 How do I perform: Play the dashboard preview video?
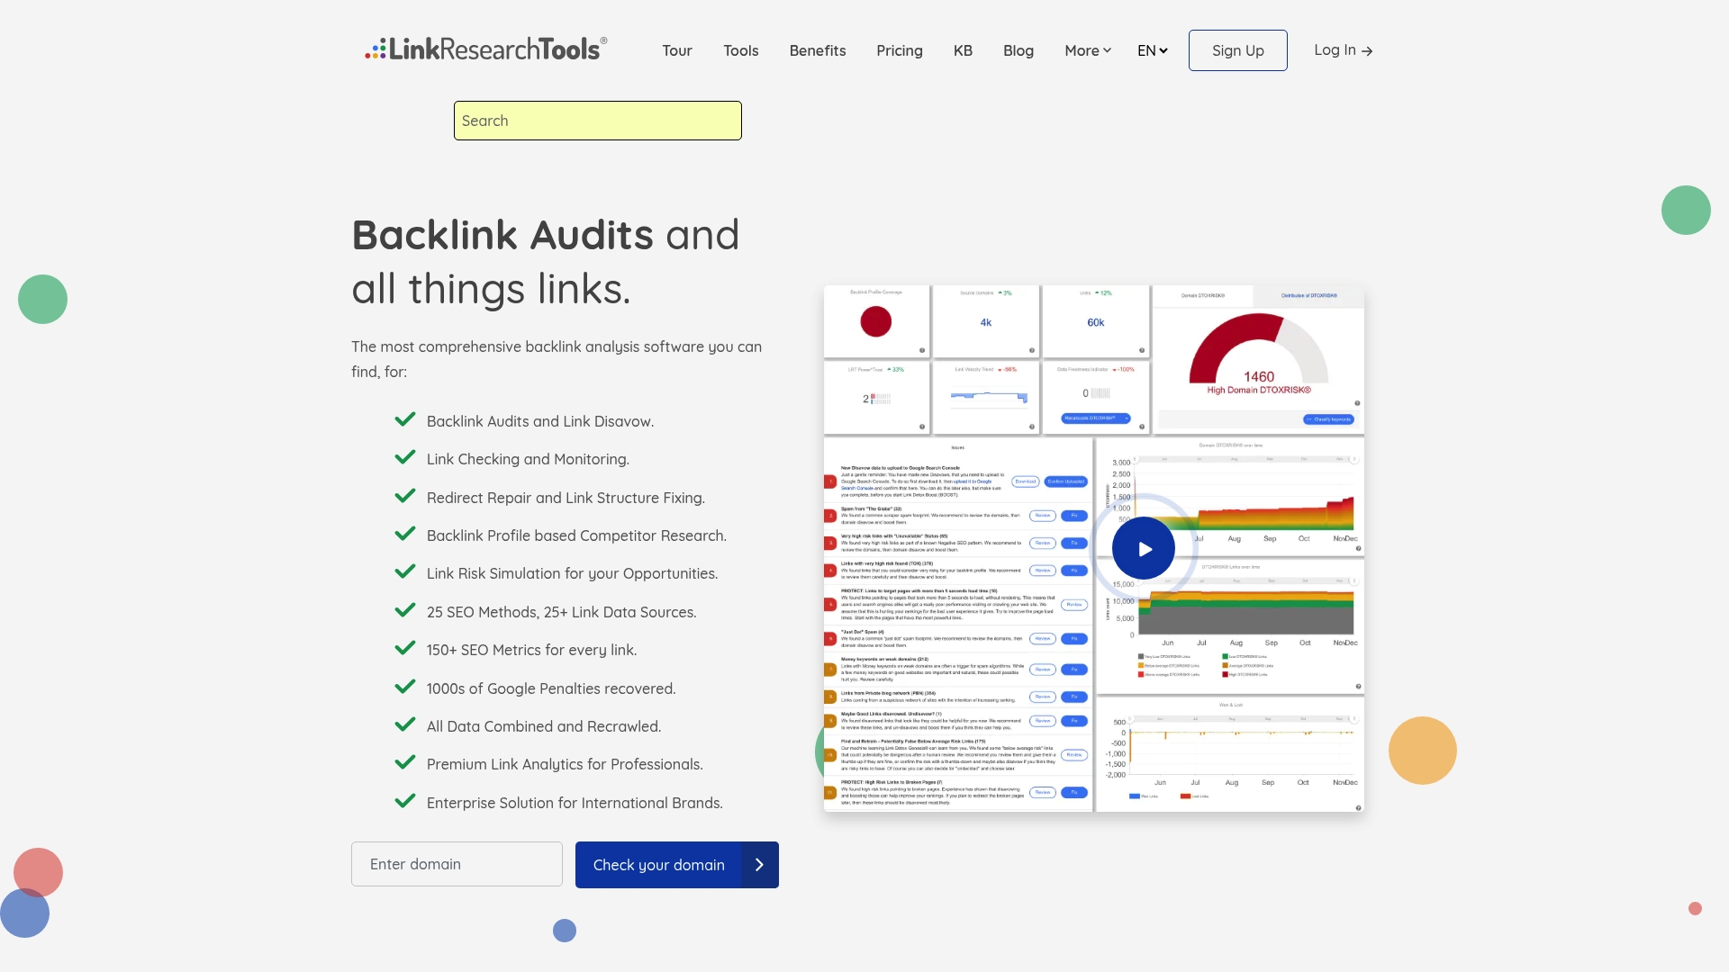(1144, 548)
